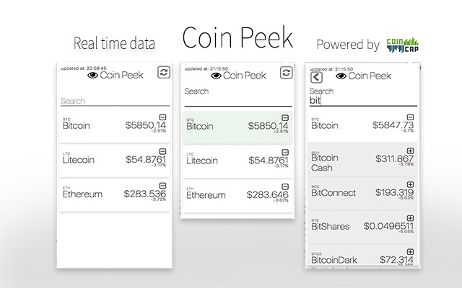Add BitConnect with its plus icon
This screenshot has height=288, width=462.
pyautogui.click(x=410, y=182)
